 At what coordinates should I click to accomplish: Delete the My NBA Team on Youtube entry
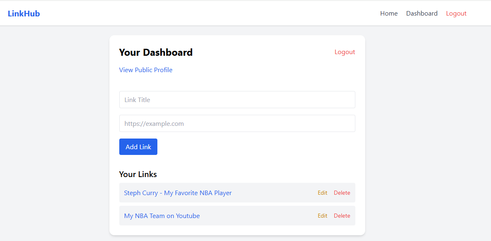(x=342, y=216)
